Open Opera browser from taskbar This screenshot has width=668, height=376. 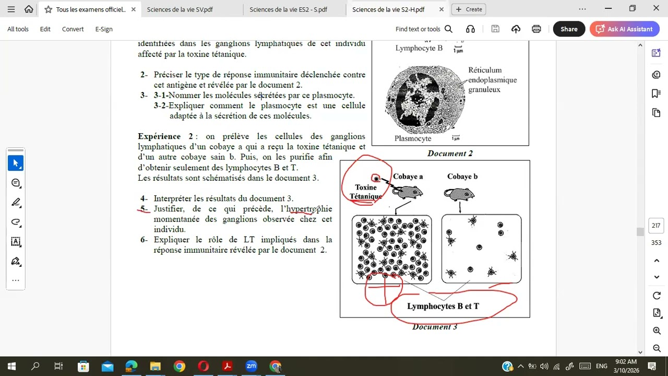(x=204, y=366)
